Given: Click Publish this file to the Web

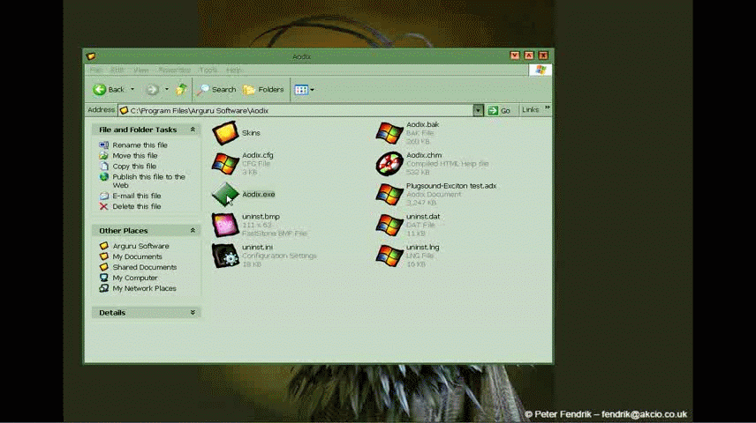Looking at the screenshot, I should [149, 181].
